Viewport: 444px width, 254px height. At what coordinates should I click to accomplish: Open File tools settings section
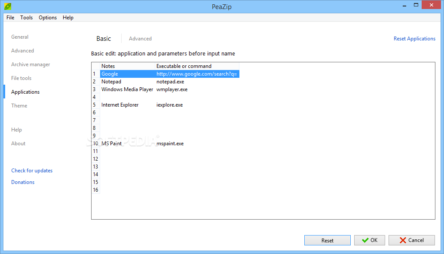coord(21,78)
